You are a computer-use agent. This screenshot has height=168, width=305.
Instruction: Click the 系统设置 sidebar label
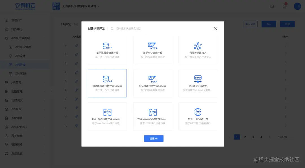pos(17,154)
